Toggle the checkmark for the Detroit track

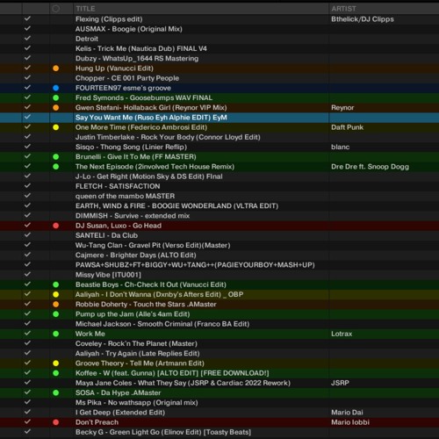pyautogui.click(x=27, y=38)
